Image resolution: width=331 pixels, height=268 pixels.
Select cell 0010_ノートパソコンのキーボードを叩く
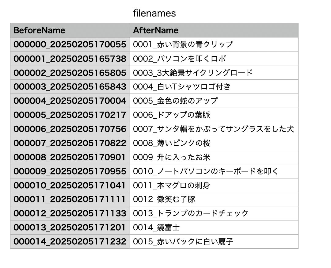(x=214, y=171)
